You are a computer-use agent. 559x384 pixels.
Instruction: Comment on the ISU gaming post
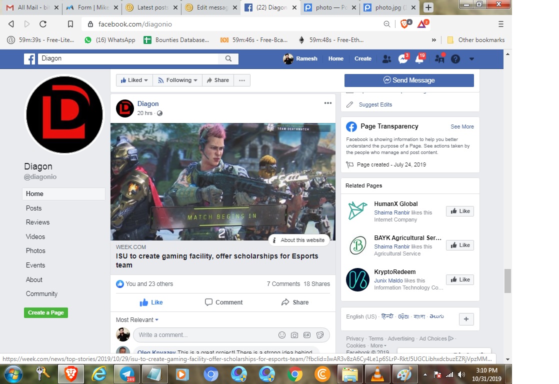coord(223,302)
